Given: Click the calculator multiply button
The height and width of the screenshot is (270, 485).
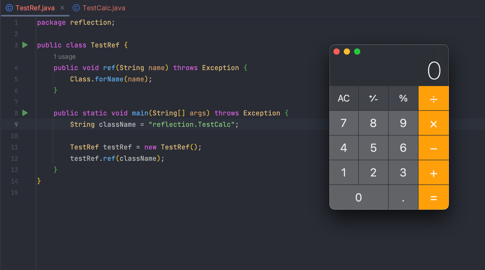Looking at the screenshot, I should 433,123.
